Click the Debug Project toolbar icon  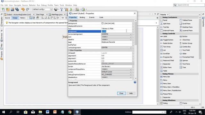point(77,9)
